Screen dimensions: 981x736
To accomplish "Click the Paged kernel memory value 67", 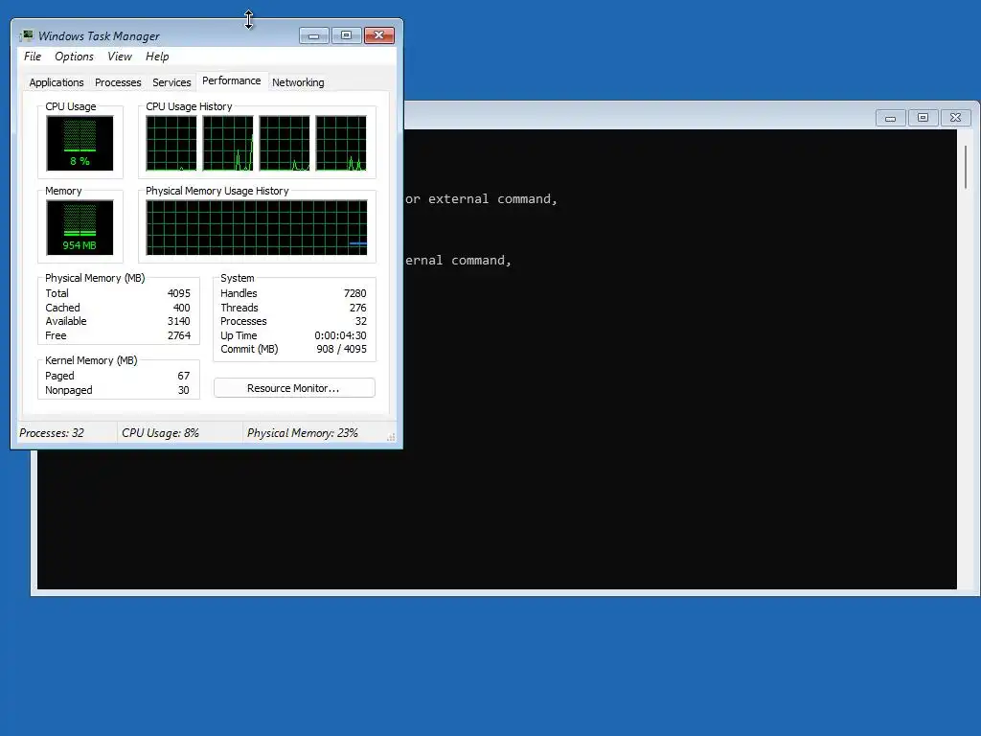I will coord(183,376).
